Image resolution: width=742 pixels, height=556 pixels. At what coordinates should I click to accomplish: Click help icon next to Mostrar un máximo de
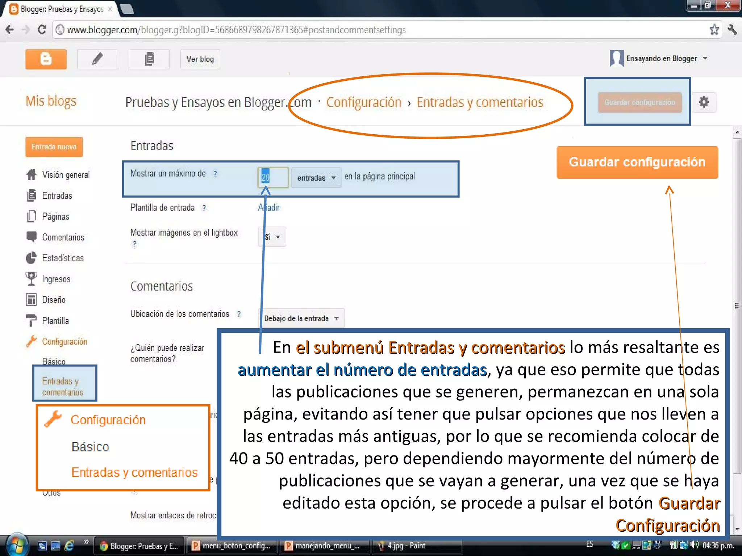[x=215, y=174]
